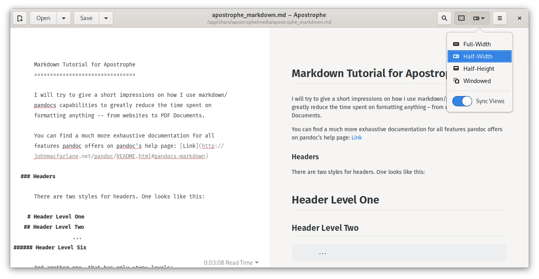Click the Full-Width layout icon

click(x=456, y=44)
